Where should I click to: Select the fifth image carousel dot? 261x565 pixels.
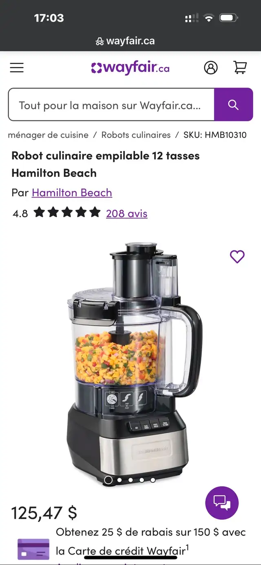pos(153,480)
